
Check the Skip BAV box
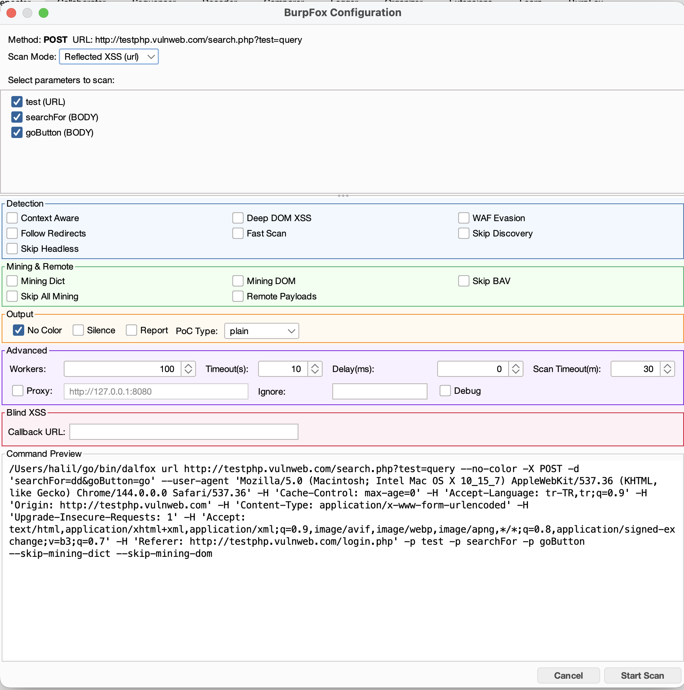click(x=464, y=281)
